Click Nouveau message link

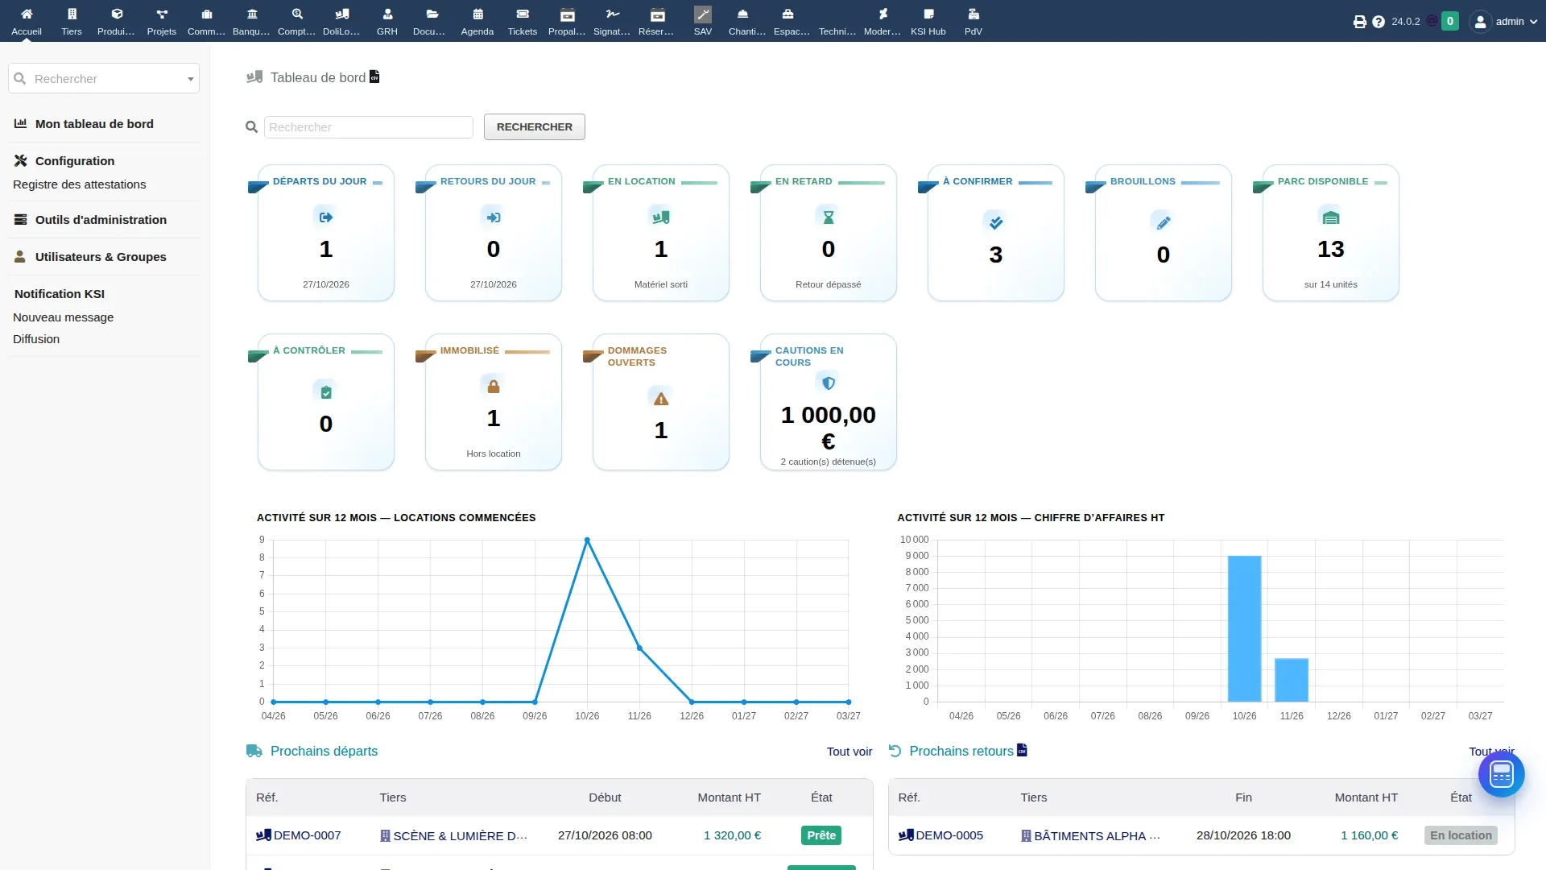tap(63, 317)
